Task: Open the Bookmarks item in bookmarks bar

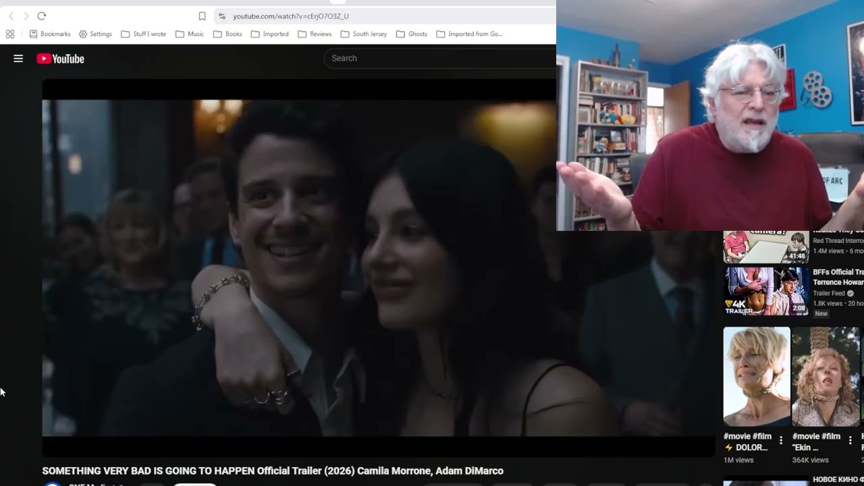Action: point(50,34)
